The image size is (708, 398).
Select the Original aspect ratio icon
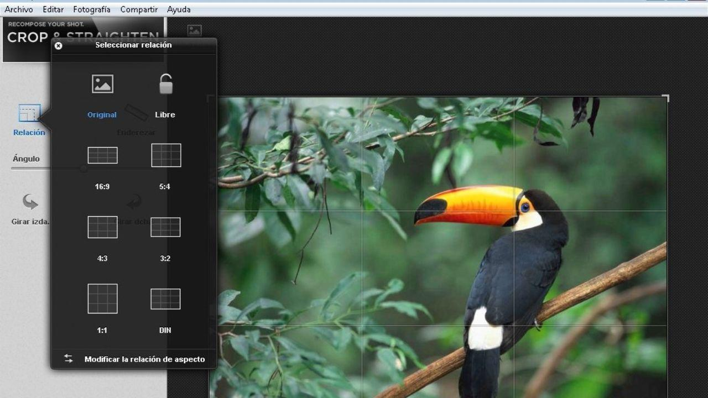click(x=102, y=84)
